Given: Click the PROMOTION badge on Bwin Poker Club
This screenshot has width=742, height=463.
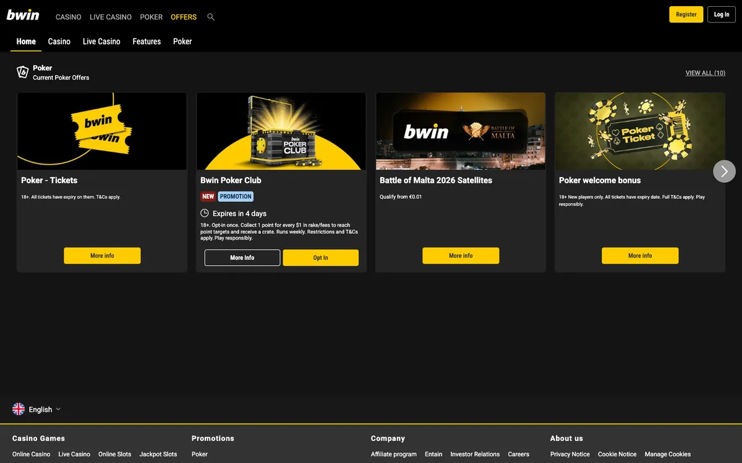Looking at the screenshot, I should tap(236, 196).
